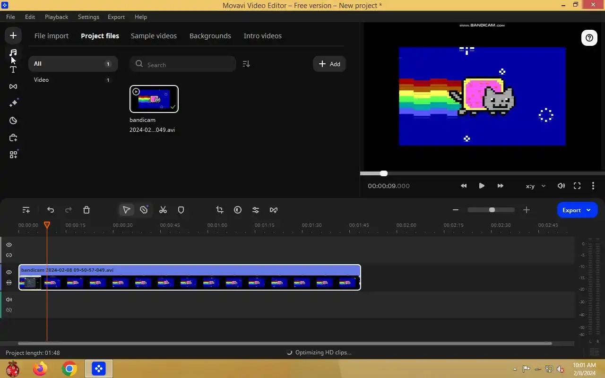Undo the last action
This screenshot has width=605, height=378.
[51, 210]
